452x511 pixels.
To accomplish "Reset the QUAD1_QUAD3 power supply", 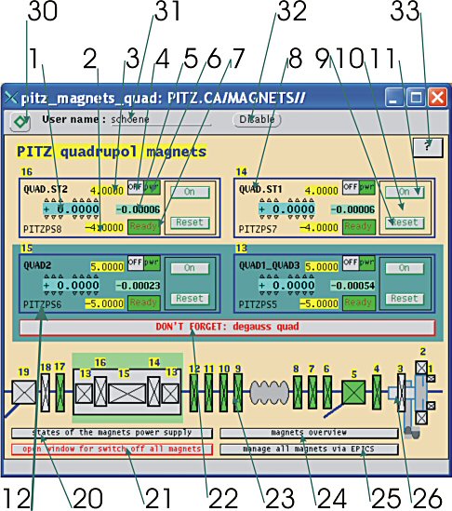I will pyautogui.click(x=405, y=299).
